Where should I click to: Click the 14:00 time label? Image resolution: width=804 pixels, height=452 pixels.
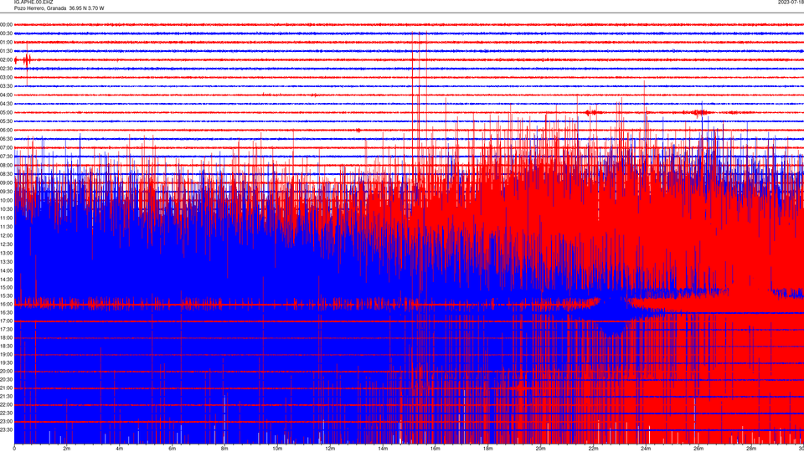click(x=6, y=270)
